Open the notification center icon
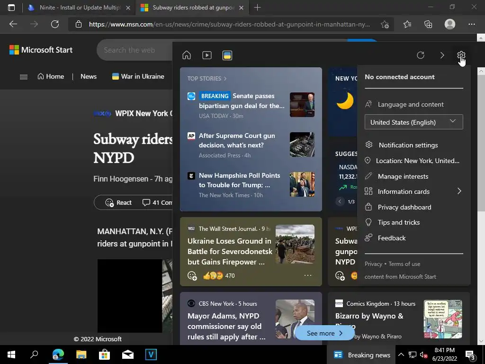This screenshot has height=364, width=485. (470, 355)
